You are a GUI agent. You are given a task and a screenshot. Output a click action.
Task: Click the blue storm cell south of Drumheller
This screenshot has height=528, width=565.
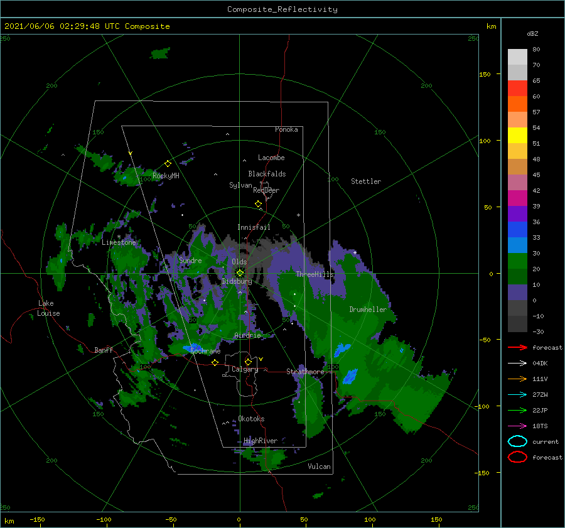pos(350,376)
